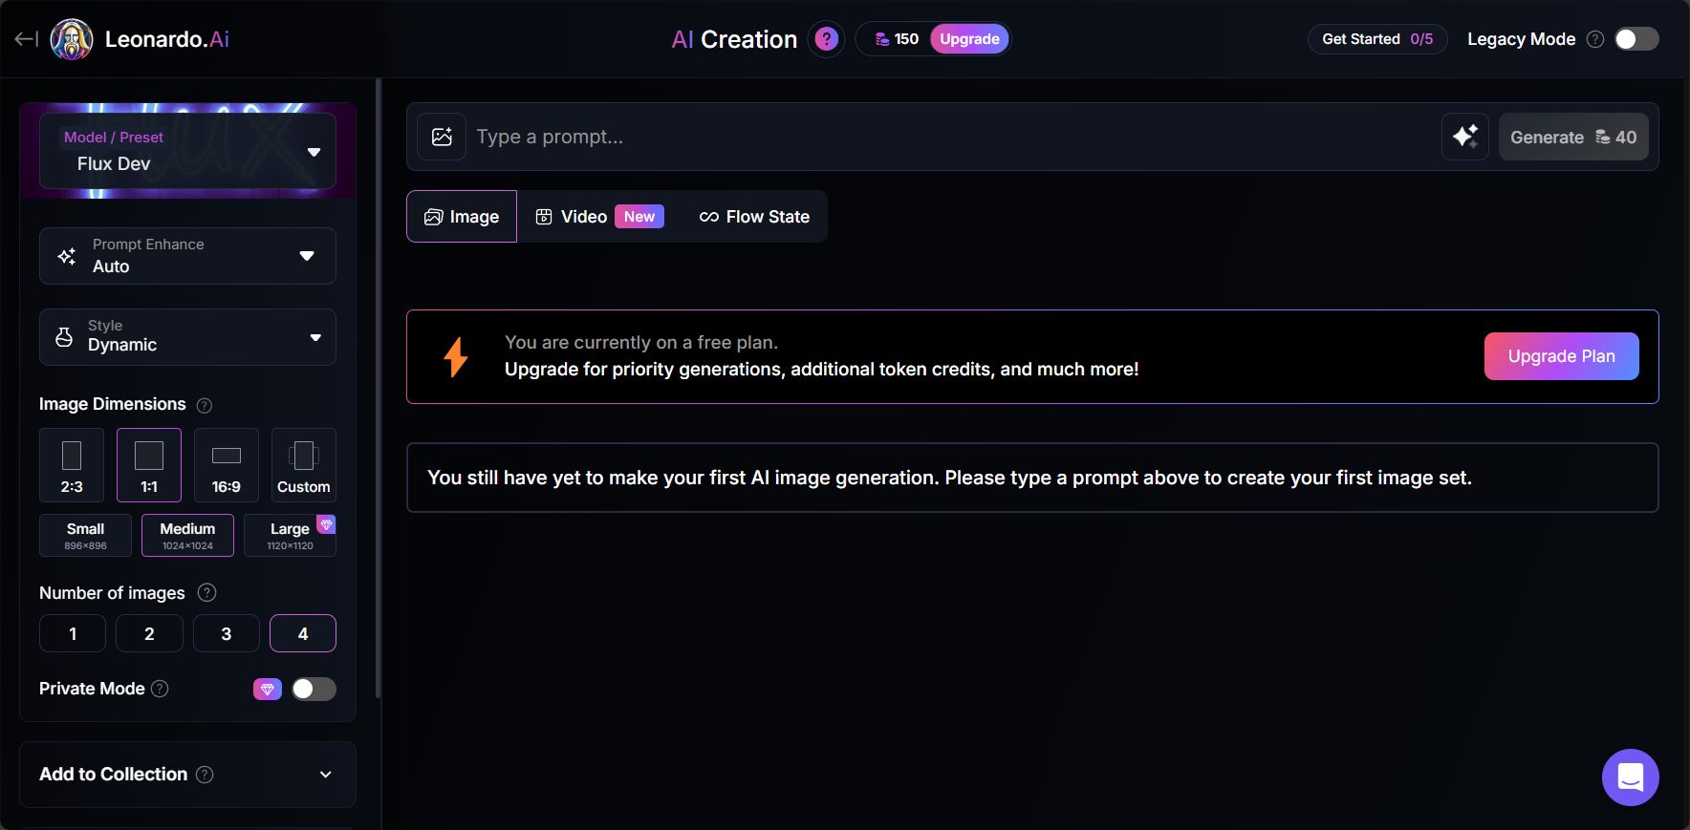This screenshot has width=1690, height=830.
Task: Set number of images to 3
Action: pyautogui.click(x=227, y=633)
